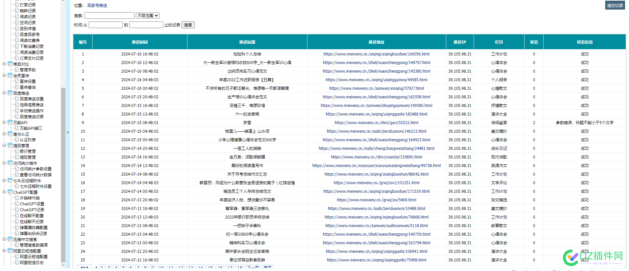Collapse the 万能API tree node
The image size is (629, 271).
click(4, 122)
